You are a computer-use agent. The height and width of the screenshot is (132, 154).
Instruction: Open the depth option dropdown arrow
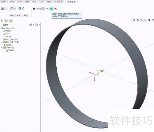tap(15, 9)
